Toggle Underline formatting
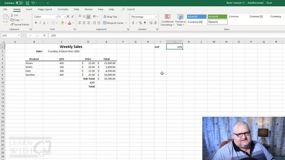 (44, 23)
